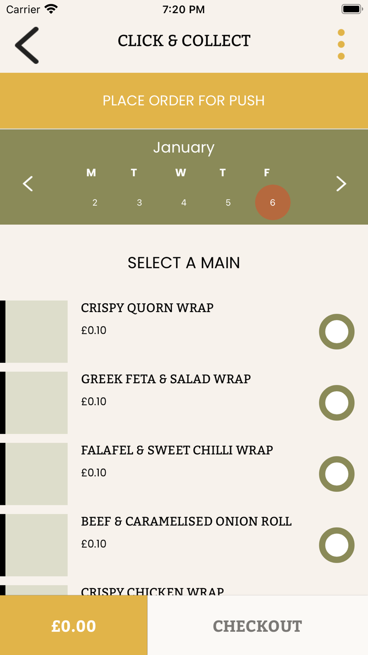Tap Place Order For Push banner

coord(184,101)
